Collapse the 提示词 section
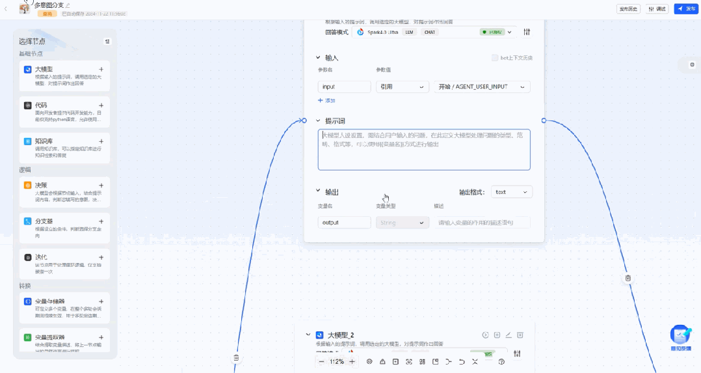The image size is (701, 373). pyautogui.click(x=318, y=121)
